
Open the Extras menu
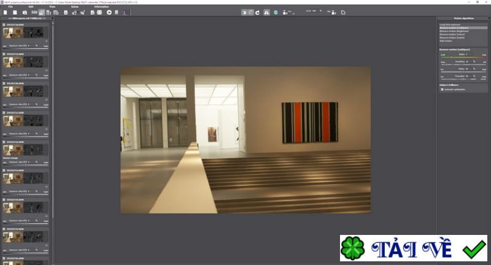74,7
